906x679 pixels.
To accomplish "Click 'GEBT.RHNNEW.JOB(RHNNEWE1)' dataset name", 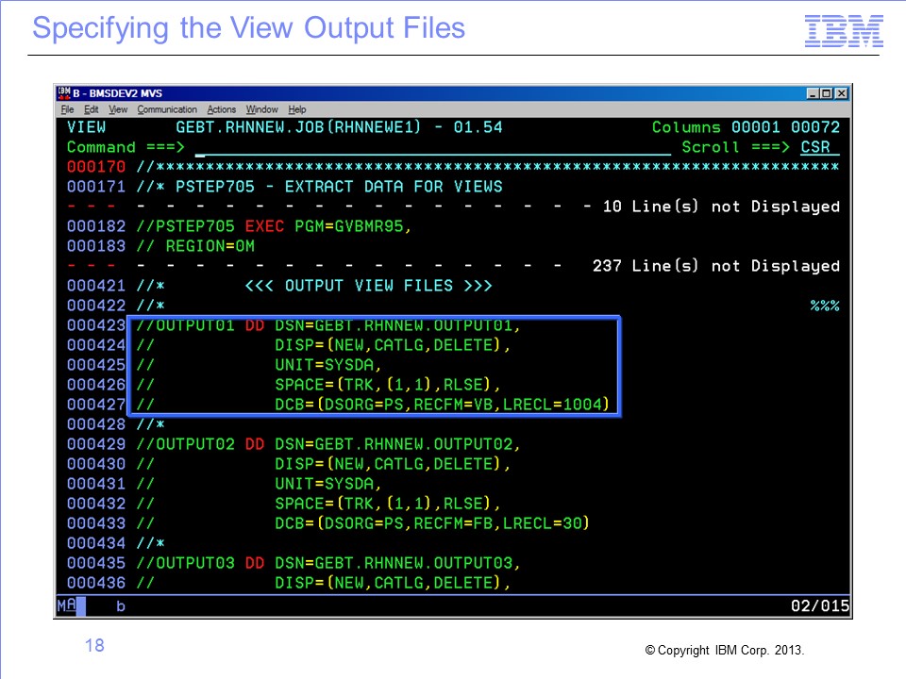I will coord(299,127).
